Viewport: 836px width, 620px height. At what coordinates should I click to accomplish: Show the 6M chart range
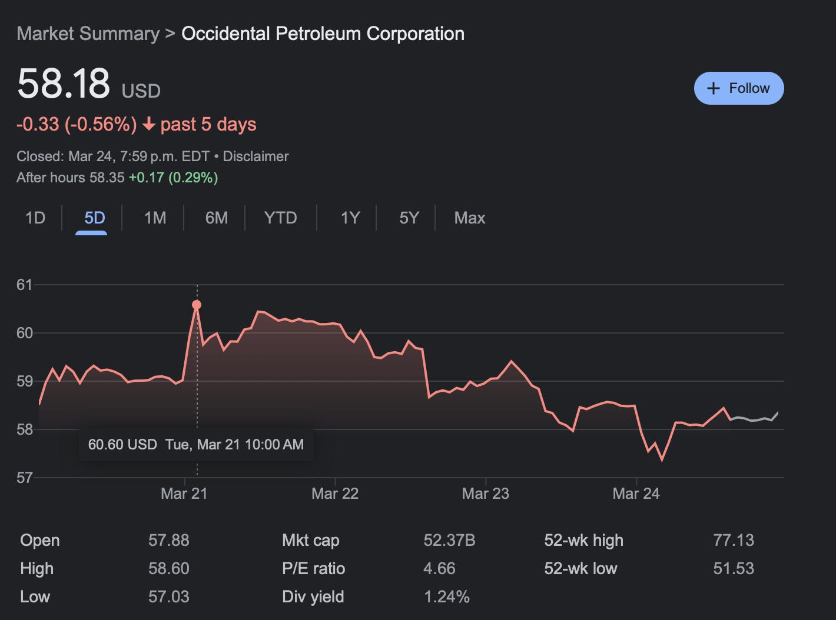tap(217, 218)
